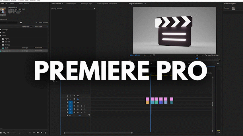Toggle V1 track targeting button
The image size is (243, 136).
coord(71,102)
